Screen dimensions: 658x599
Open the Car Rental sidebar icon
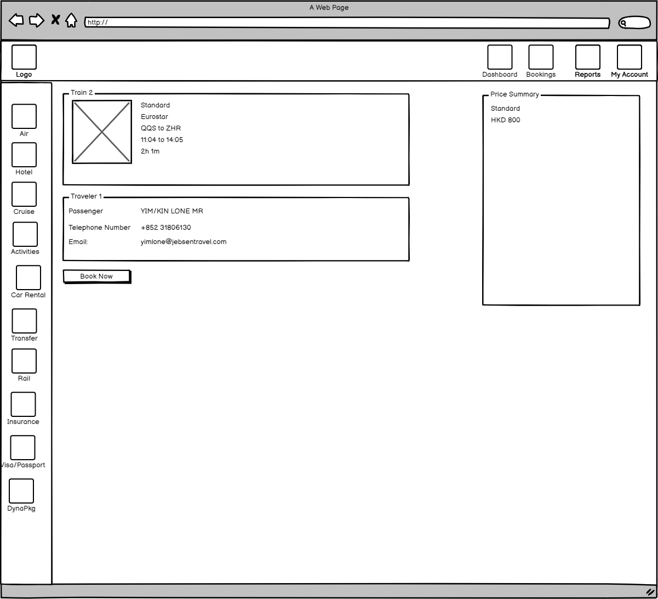[28, 278]
